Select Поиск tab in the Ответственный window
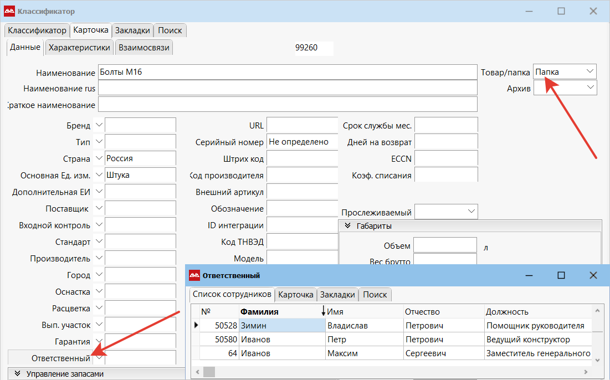 [375, 295]
